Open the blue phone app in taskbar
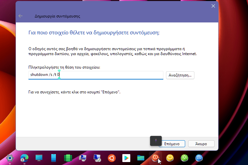The height and width of the screenshot is (165, 248). (54, 158)
